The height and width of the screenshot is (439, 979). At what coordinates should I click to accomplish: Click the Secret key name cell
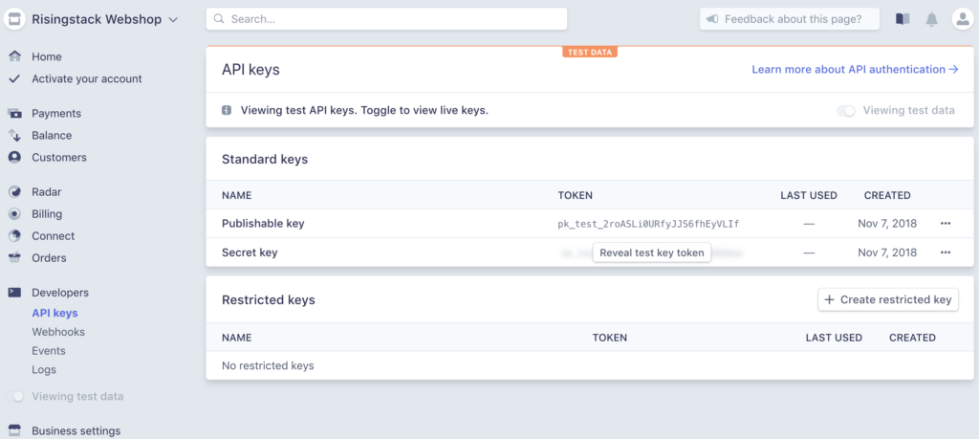coord(250,252)
